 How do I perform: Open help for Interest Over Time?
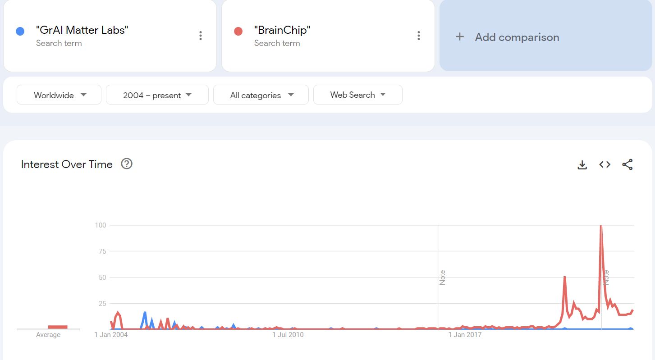click(127, 164)
